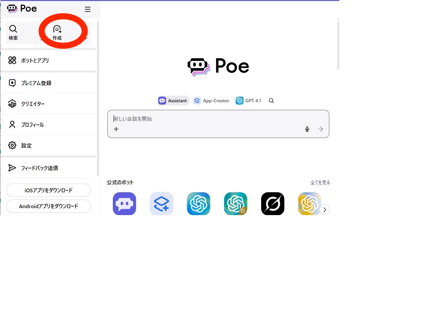Select the App-Creator bot chip
Viewport: 422px width, 319px height.
click(x=211, y=101)
